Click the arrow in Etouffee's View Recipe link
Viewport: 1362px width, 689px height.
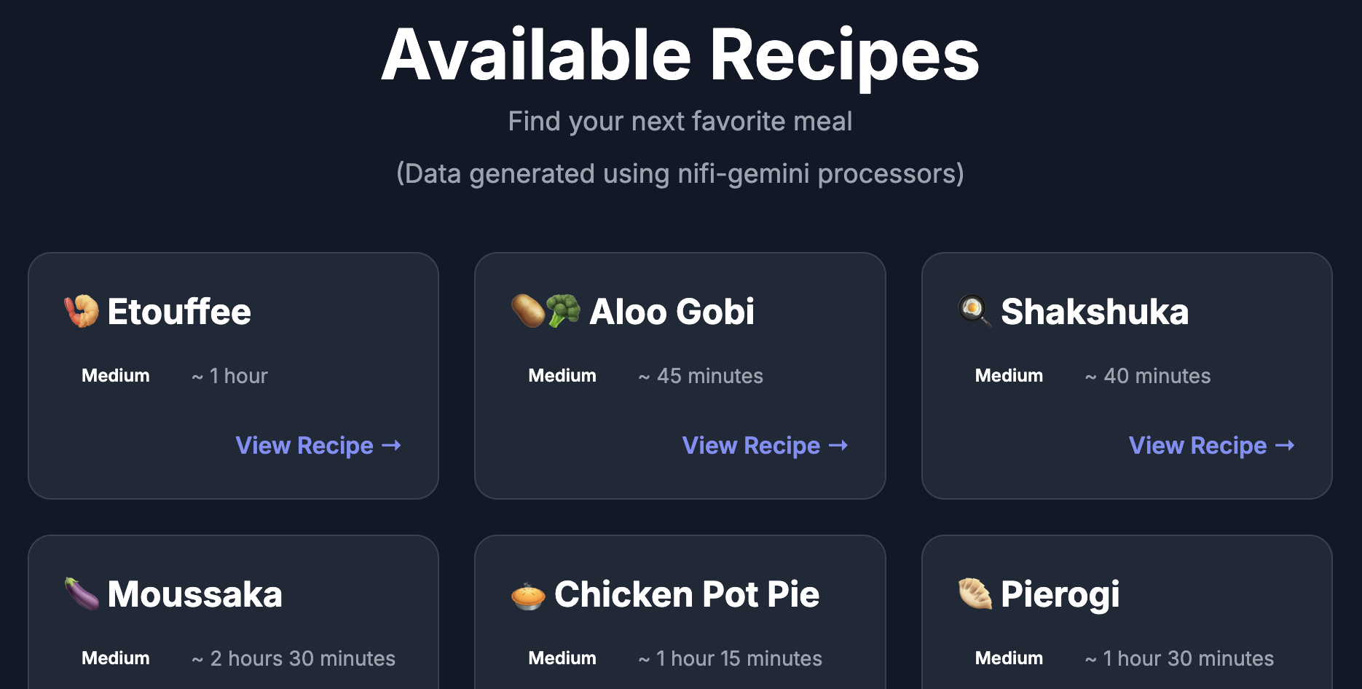pyautogui.click(x=392, y=445)
